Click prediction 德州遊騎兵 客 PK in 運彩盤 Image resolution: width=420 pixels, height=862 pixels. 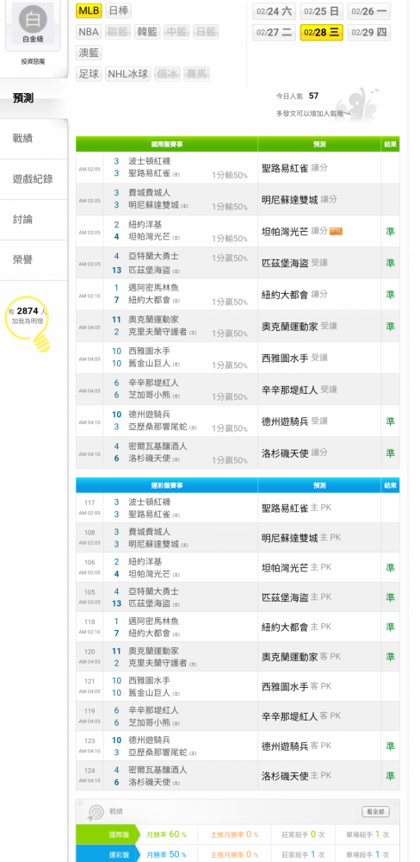coord(296,746)
